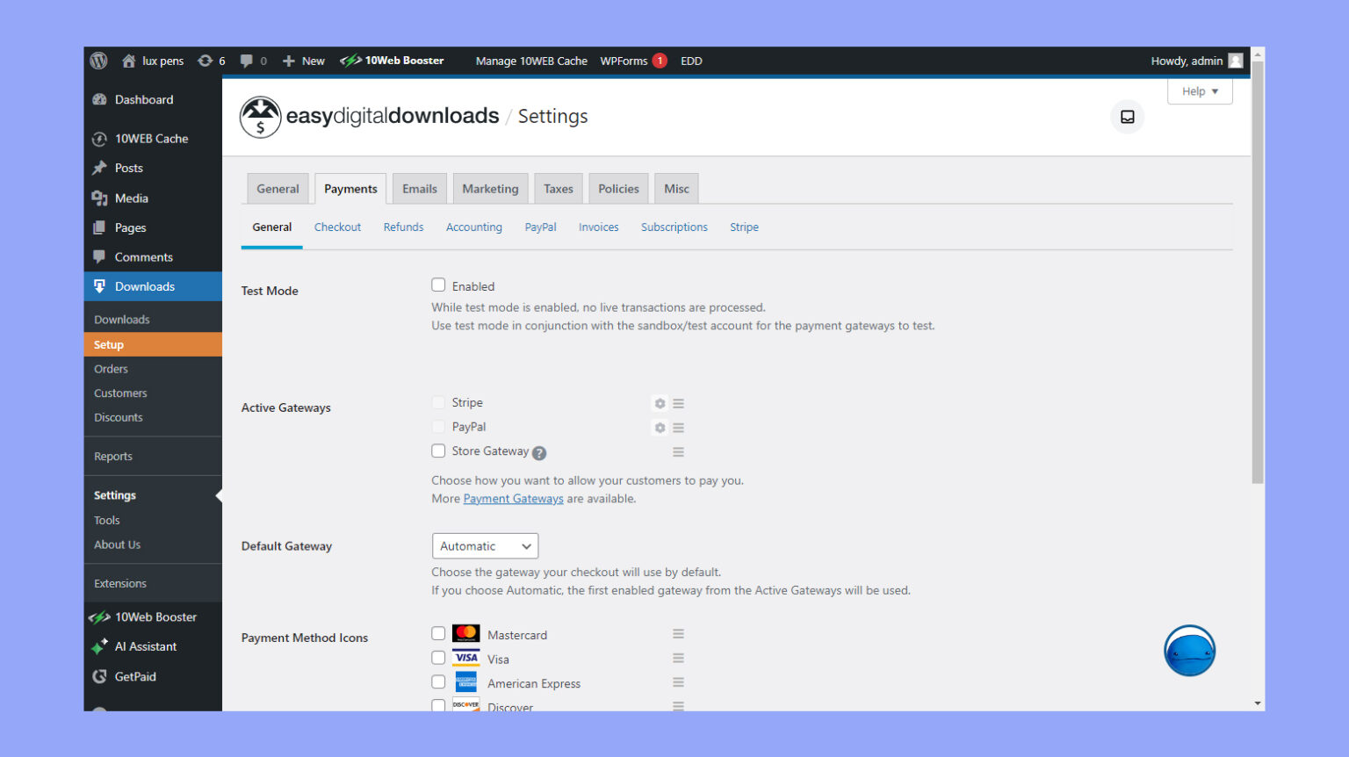Open the Default Gateway dropdown

pos(485,545)
